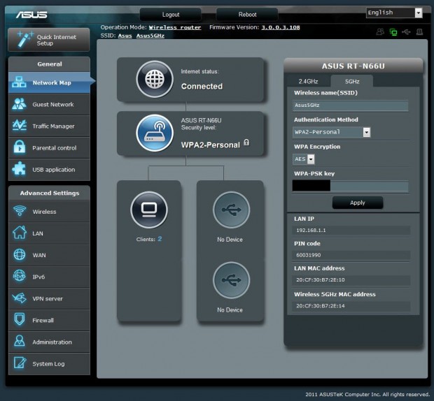Open Parental control menu item
This screenshot has height=401, width=434.
pos(49,147)
